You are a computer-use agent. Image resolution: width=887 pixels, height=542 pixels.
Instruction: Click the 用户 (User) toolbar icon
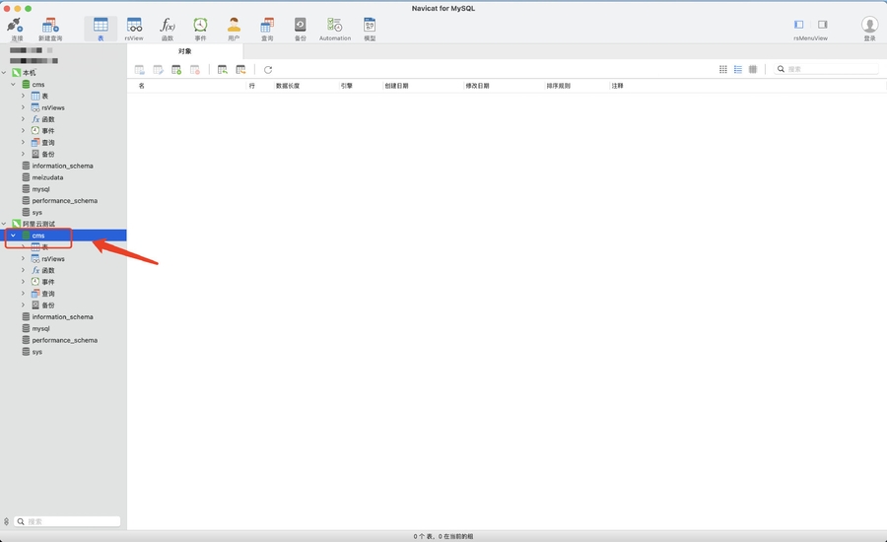(234, 27)
